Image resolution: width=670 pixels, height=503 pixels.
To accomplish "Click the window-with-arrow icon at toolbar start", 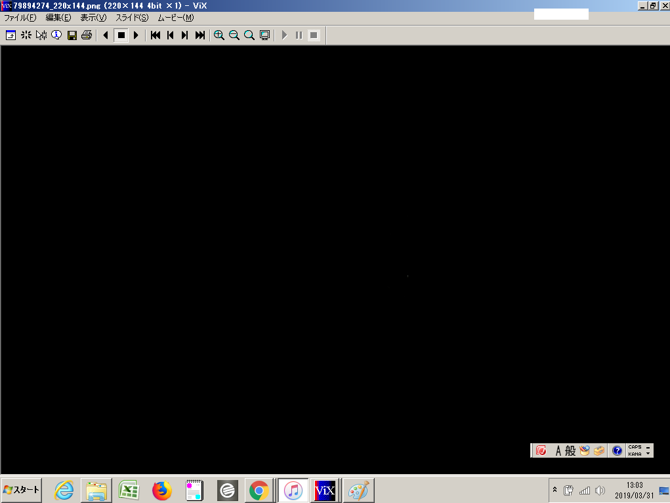I will tap(10, 35).
